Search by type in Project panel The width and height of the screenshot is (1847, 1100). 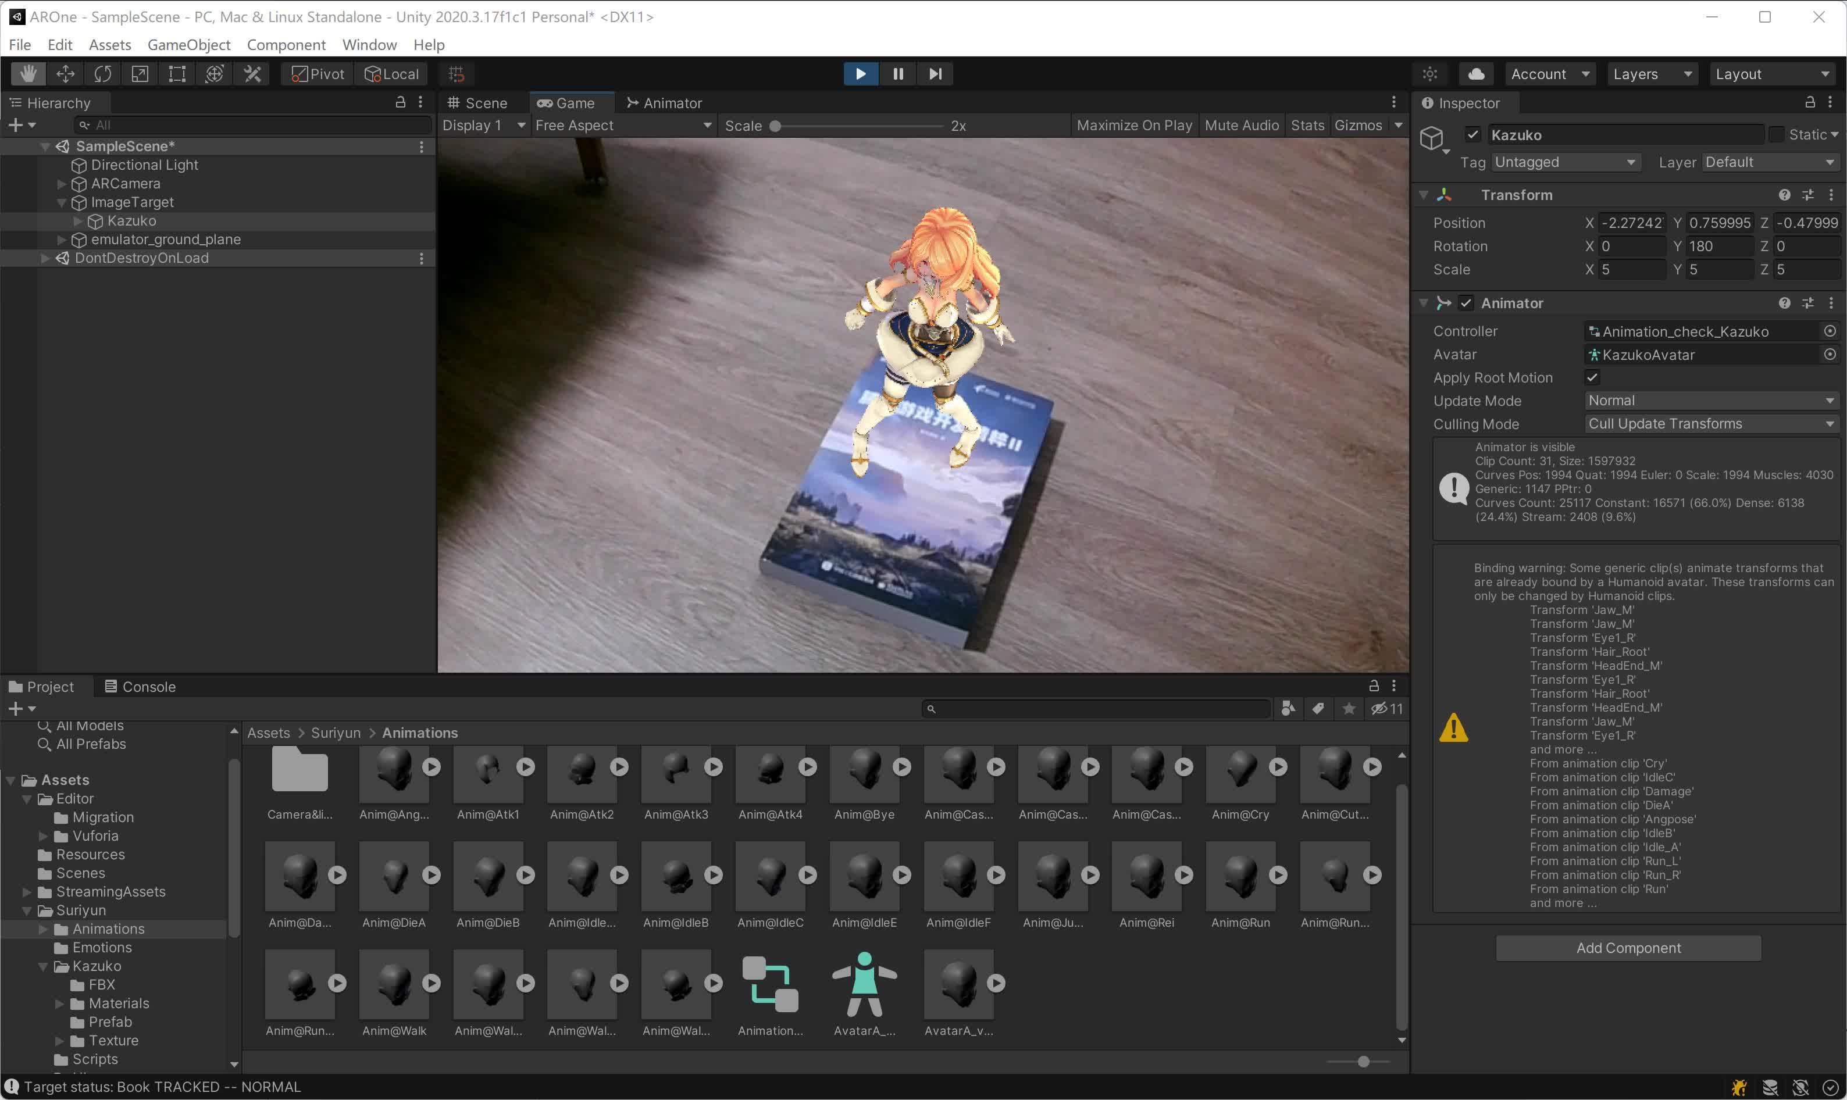coord(1288,709)
